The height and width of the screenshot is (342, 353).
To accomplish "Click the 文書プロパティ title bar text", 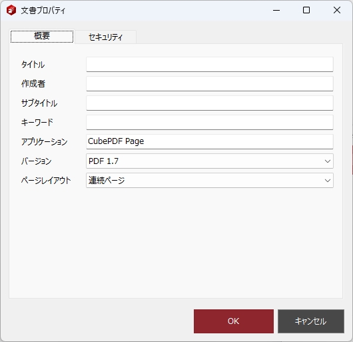I will pyautogui.click(x=43, y=11).
